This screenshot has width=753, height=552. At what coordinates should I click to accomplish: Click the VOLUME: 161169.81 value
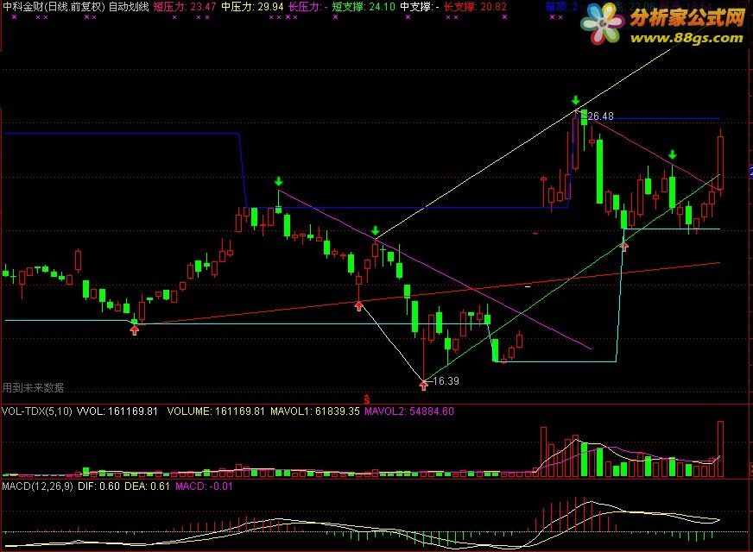216,411
